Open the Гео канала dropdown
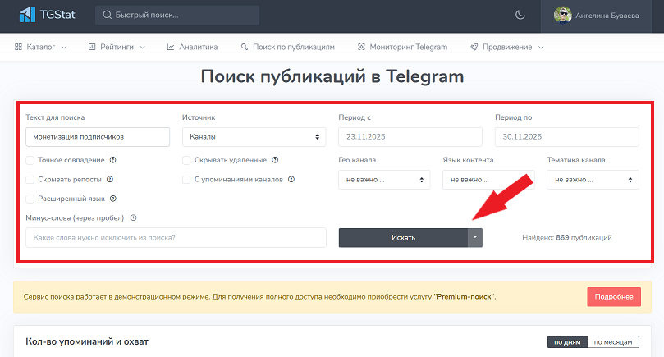Screen dimensions: 664x357 click(384, 180)
